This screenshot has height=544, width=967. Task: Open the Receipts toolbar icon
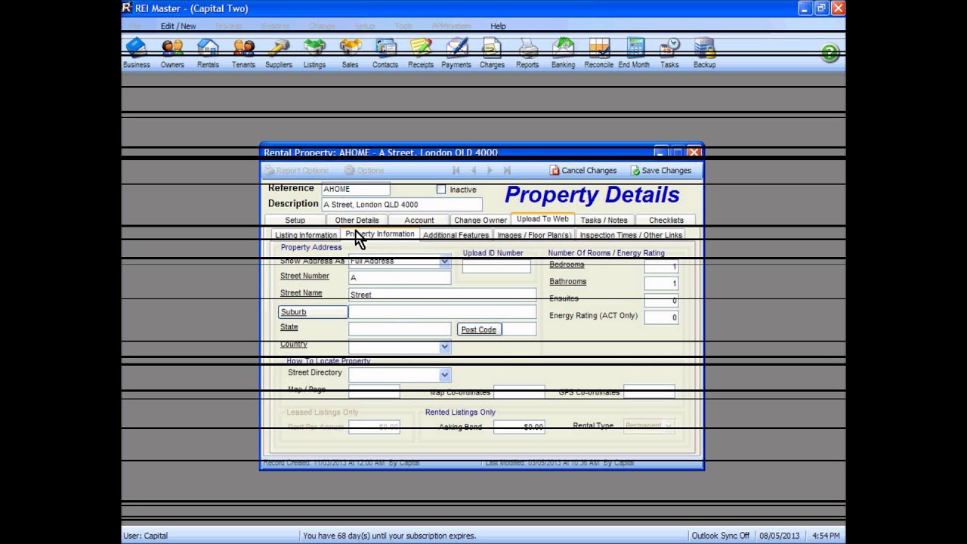tap(421, 54)
